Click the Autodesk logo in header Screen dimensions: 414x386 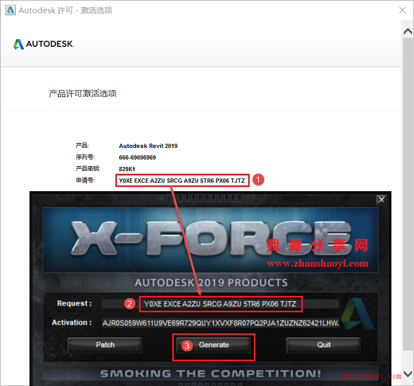[44, 44]
